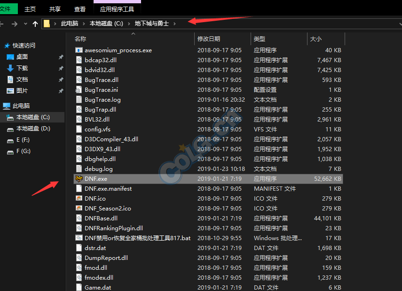Click the dstr.dat file icon
Viewport: 402px width, 291px height.
coord(79,248)
